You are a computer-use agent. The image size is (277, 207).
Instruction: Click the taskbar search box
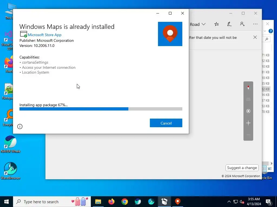52,202
